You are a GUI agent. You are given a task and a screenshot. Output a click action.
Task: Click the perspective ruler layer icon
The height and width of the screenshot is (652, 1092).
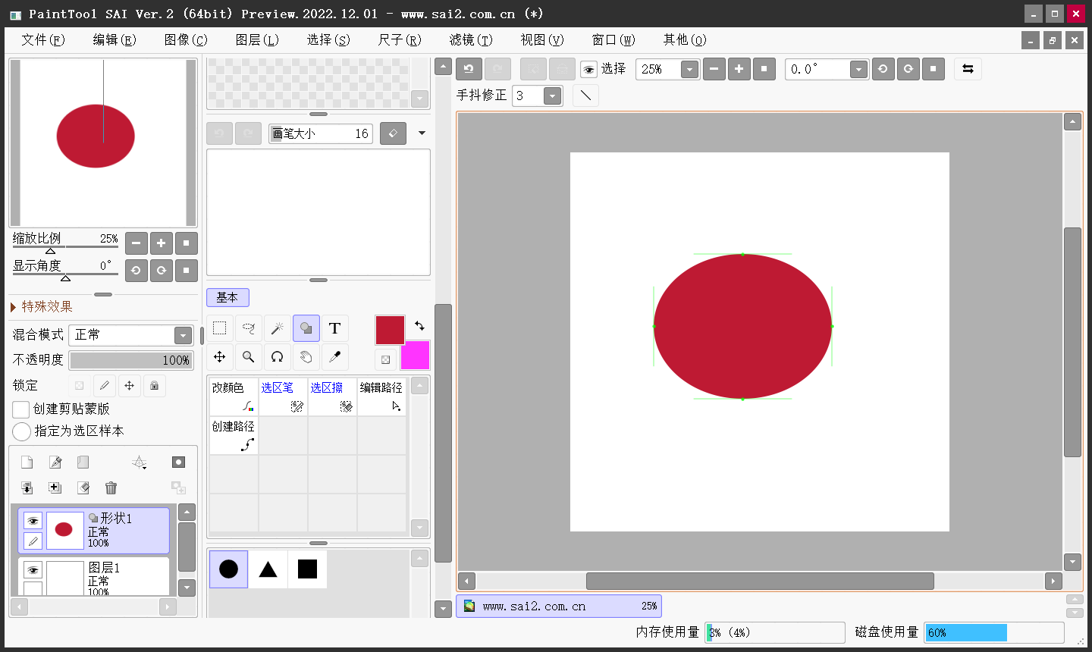(x=140, y=462)
